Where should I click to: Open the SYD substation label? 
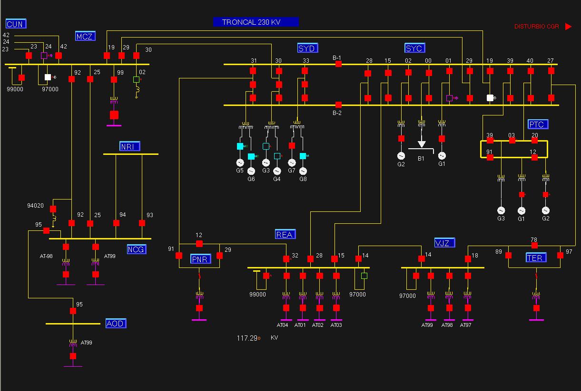click(x=307, y=48)
